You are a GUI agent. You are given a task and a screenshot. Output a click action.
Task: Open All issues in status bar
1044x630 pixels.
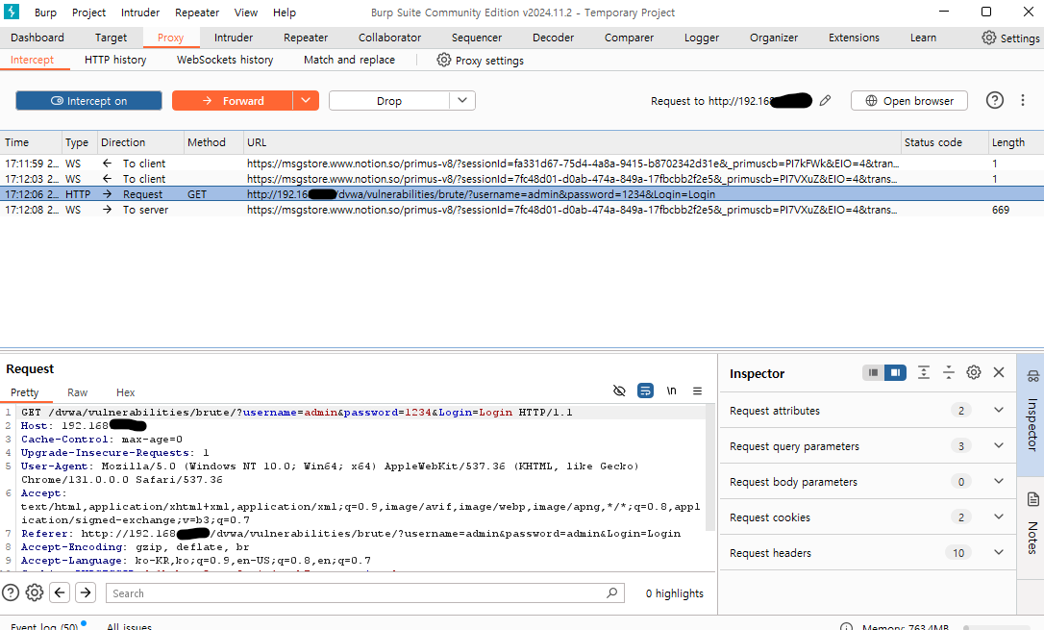pyautogui.click(x=129, y=626)
